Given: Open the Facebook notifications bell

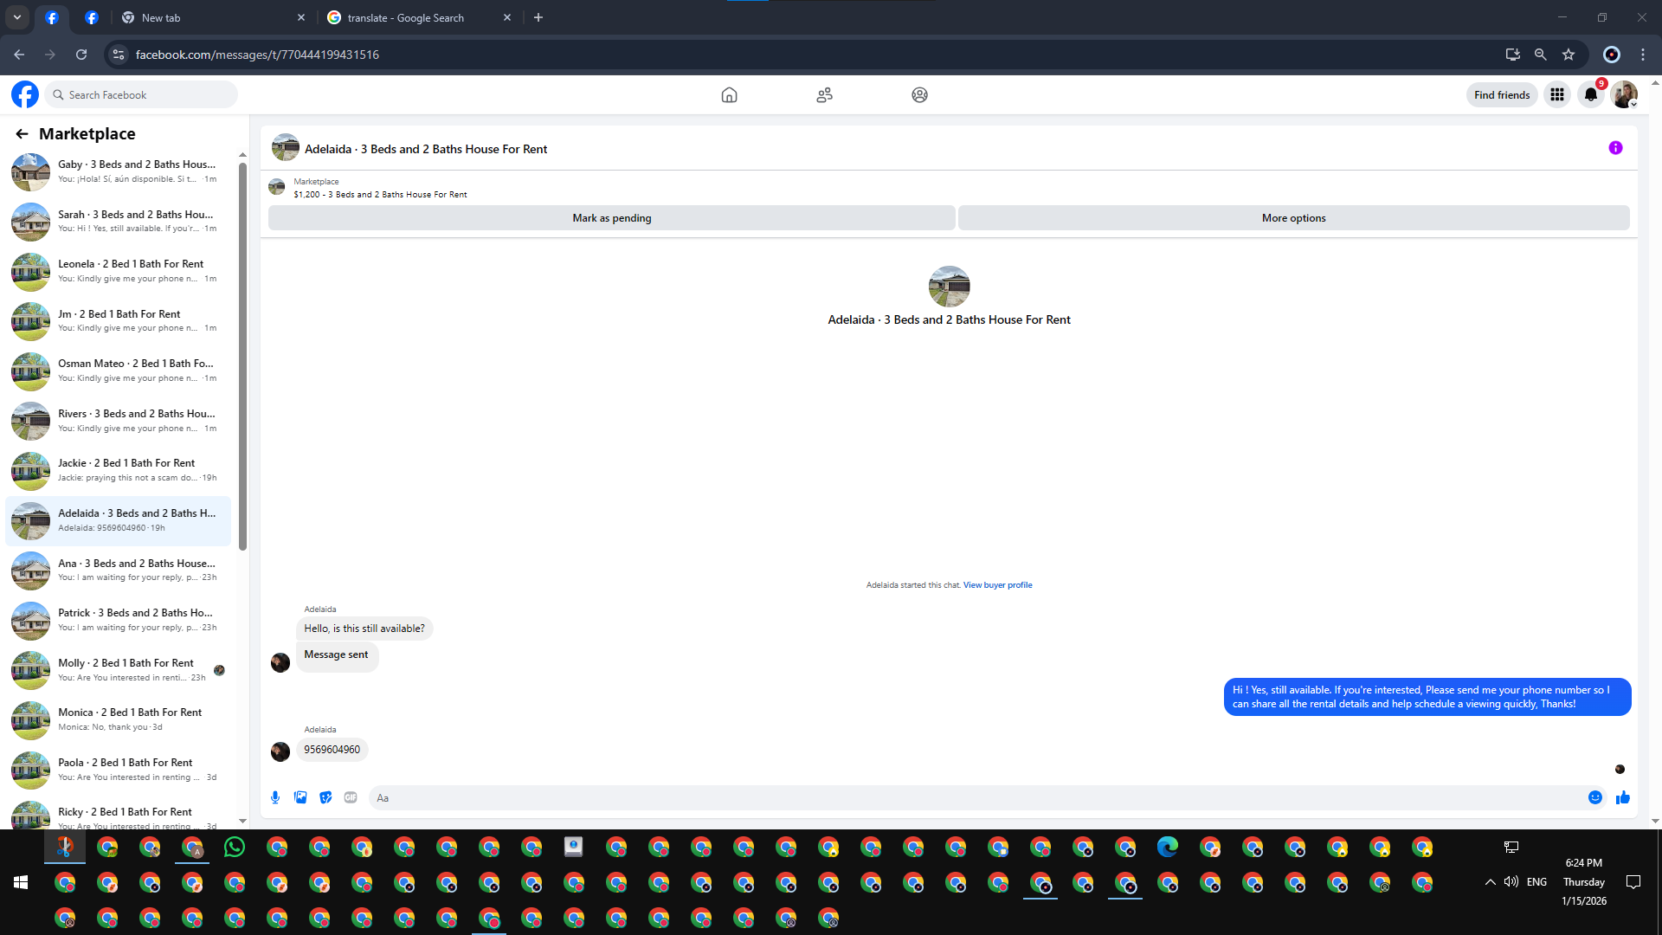Looking at the screenshot, I should (1591, 95).
